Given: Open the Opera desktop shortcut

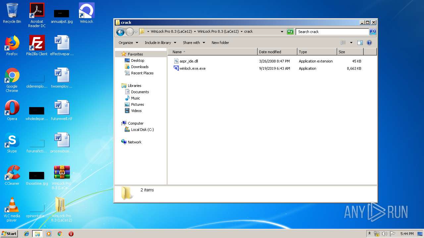Looking at the screenshot, I should click(12, 110).
